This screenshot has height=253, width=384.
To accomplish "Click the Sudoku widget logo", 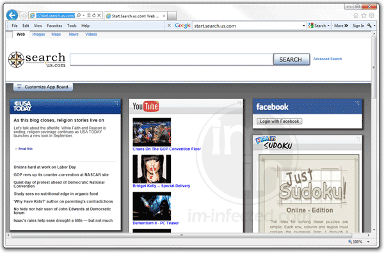I will point(274,143).
